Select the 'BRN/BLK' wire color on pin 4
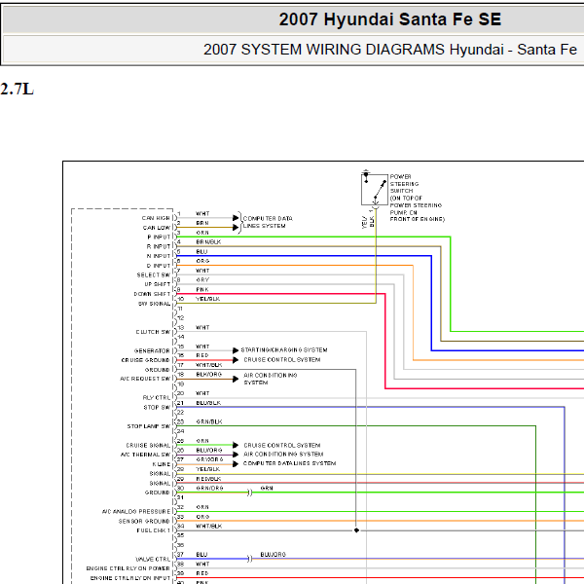The image size is (584, 584). (x=208, y=242)
